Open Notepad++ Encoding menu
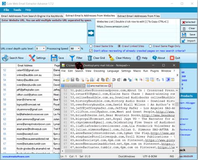The height and width of the screenshot is (160, 198). pyautogui.click(x=99, y=71)
